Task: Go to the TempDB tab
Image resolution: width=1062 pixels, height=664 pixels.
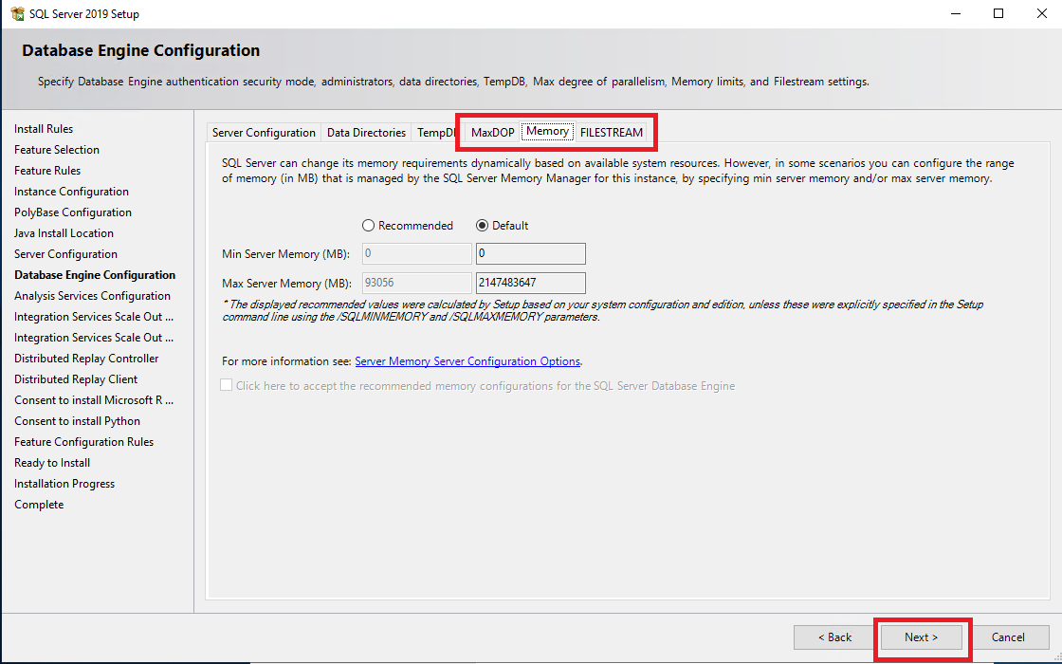Action: coord(437,132)
